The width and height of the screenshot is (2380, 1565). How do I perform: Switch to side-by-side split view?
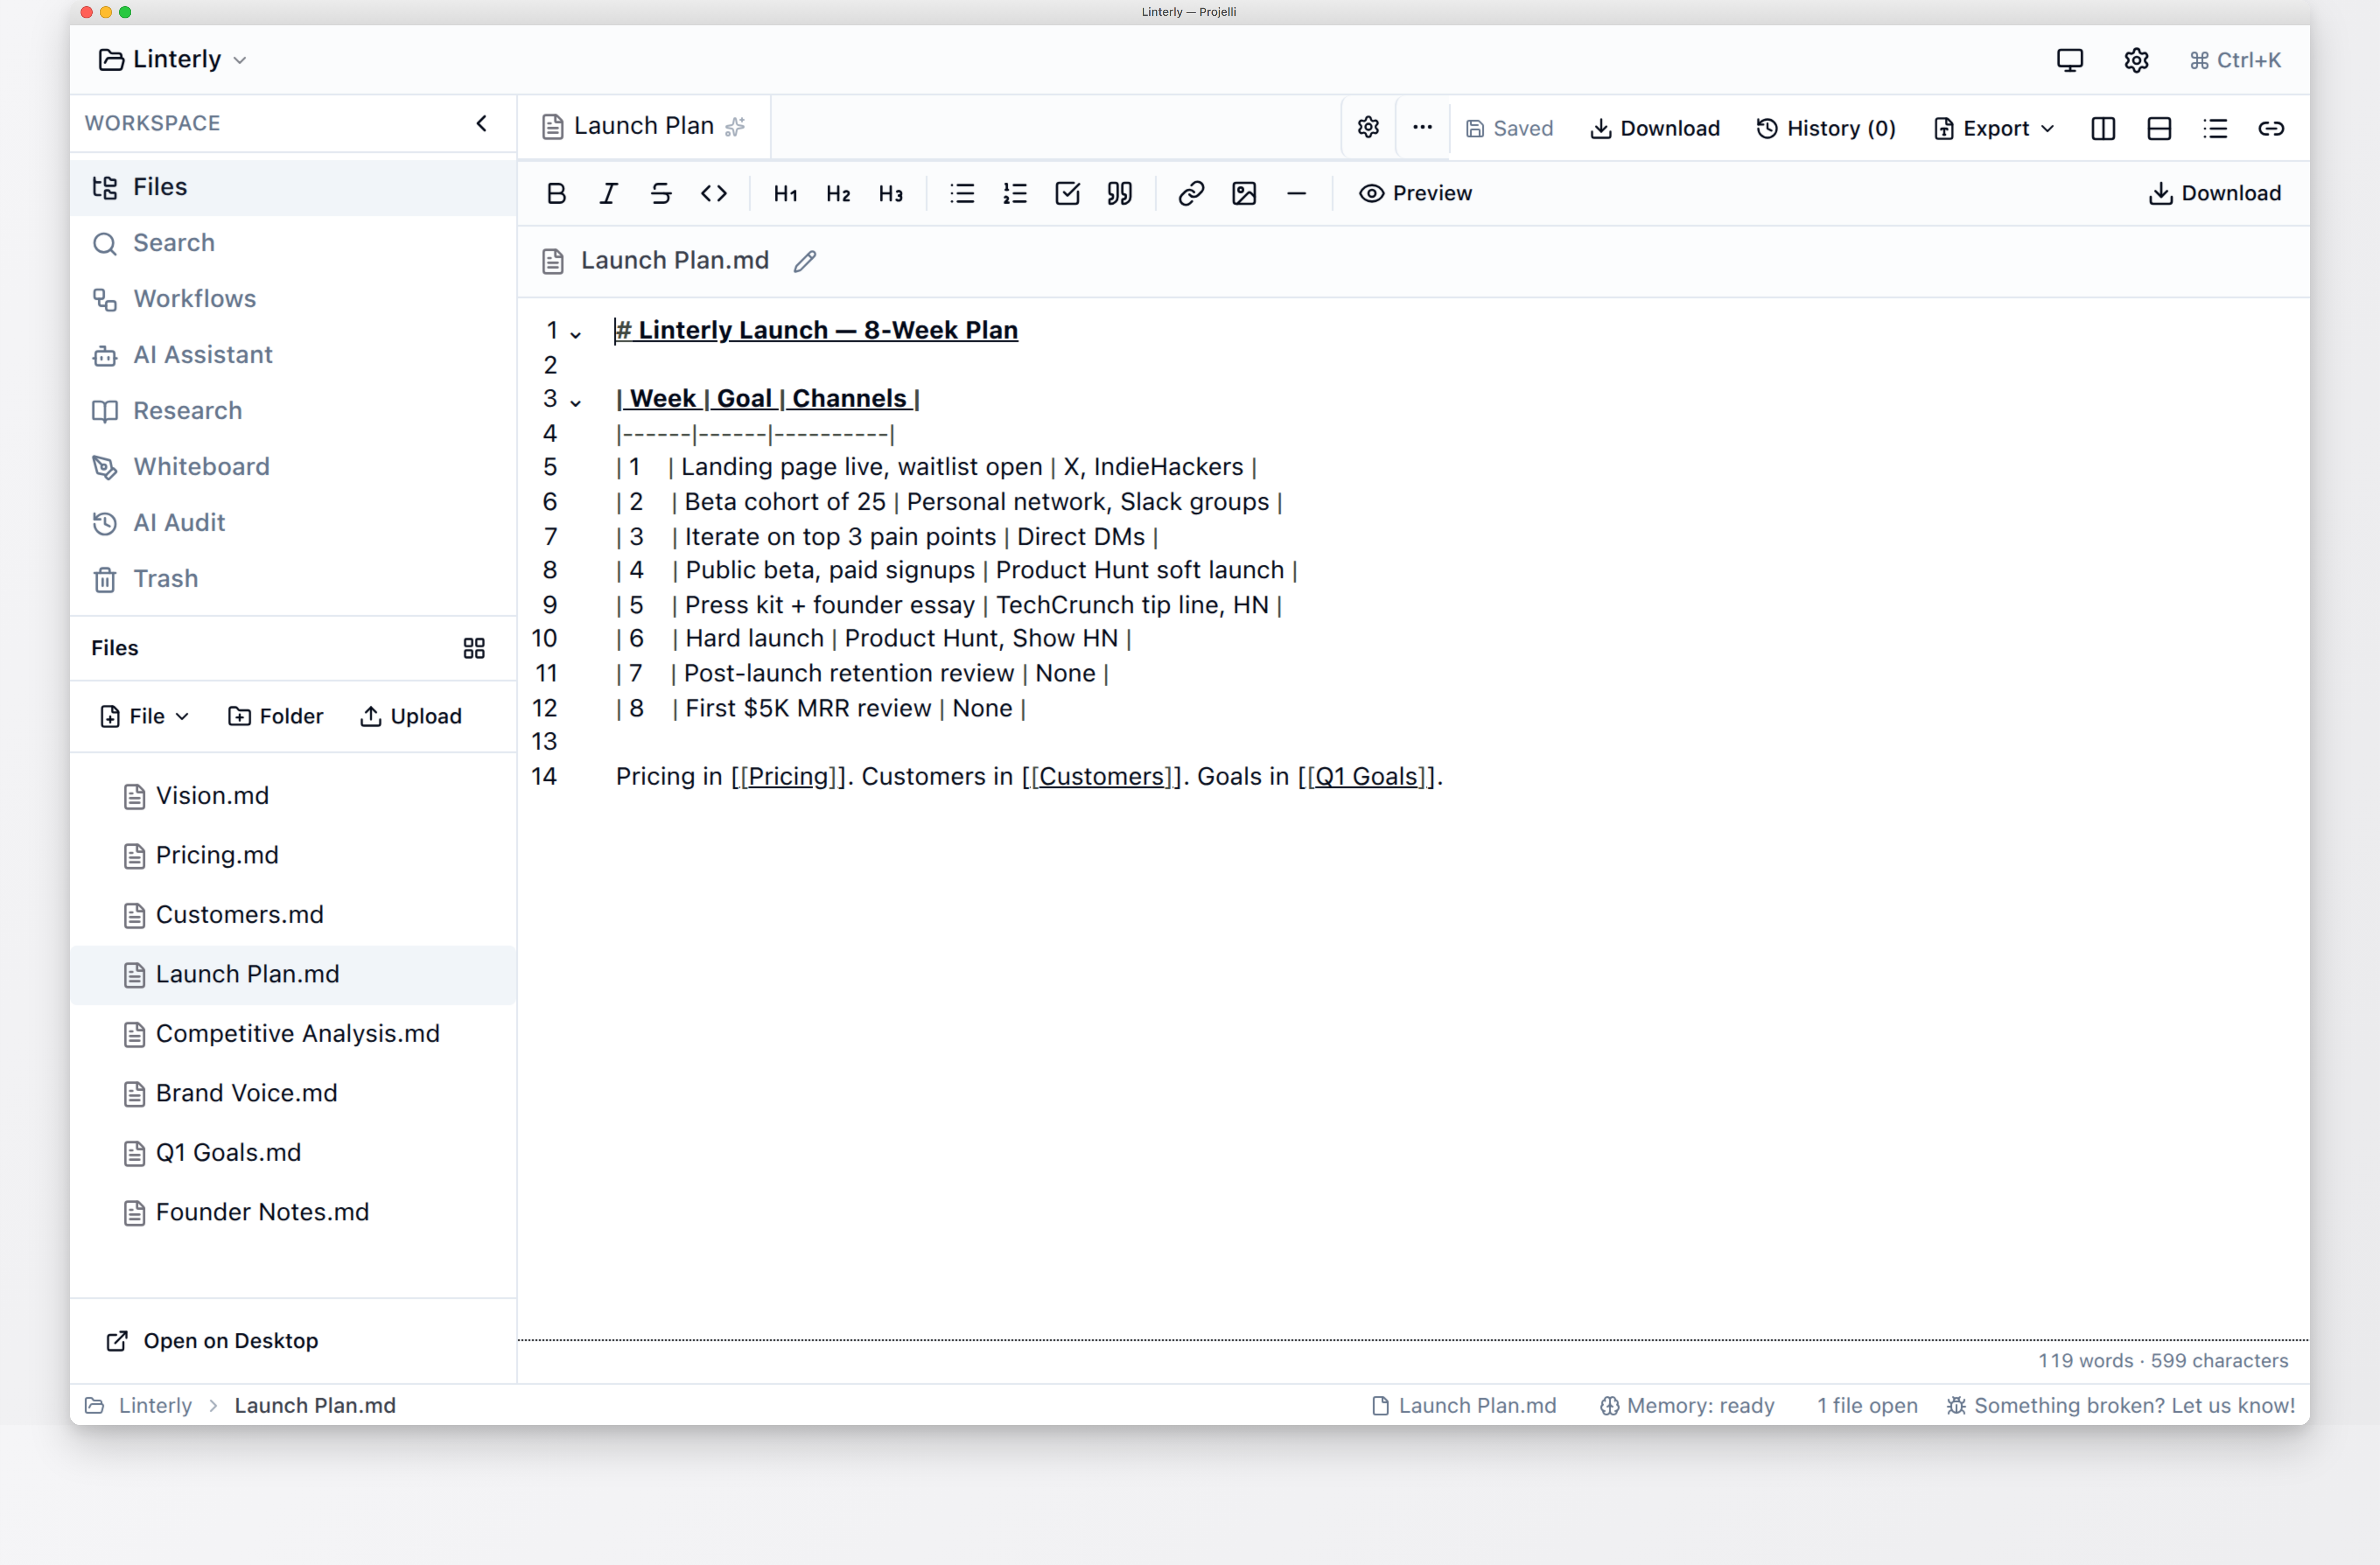[x=2103, y=128]
